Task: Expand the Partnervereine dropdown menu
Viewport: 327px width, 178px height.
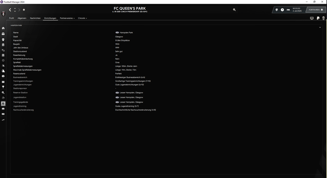Action: pyautogui.click(x=67, y=18)
